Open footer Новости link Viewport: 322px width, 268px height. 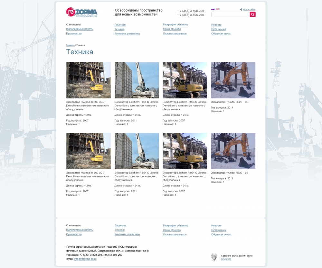pyautogui.click(x=216, y=226)
